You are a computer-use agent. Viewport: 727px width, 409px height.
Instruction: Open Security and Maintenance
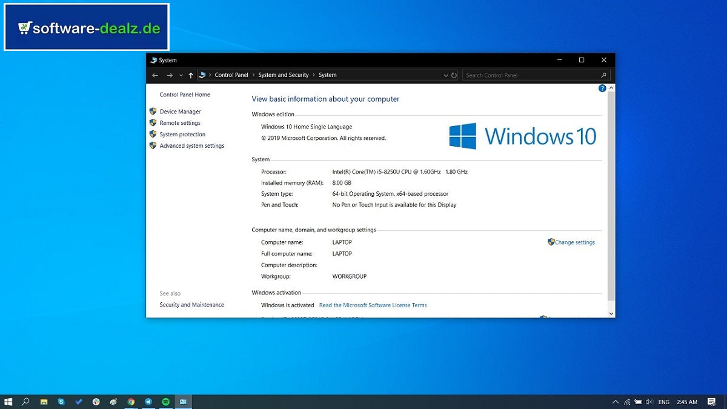click(191, 305)
